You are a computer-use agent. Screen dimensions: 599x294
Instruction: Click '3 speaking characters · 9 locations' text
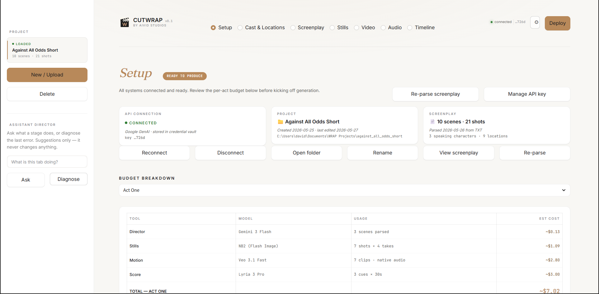[x=468, y=136]
